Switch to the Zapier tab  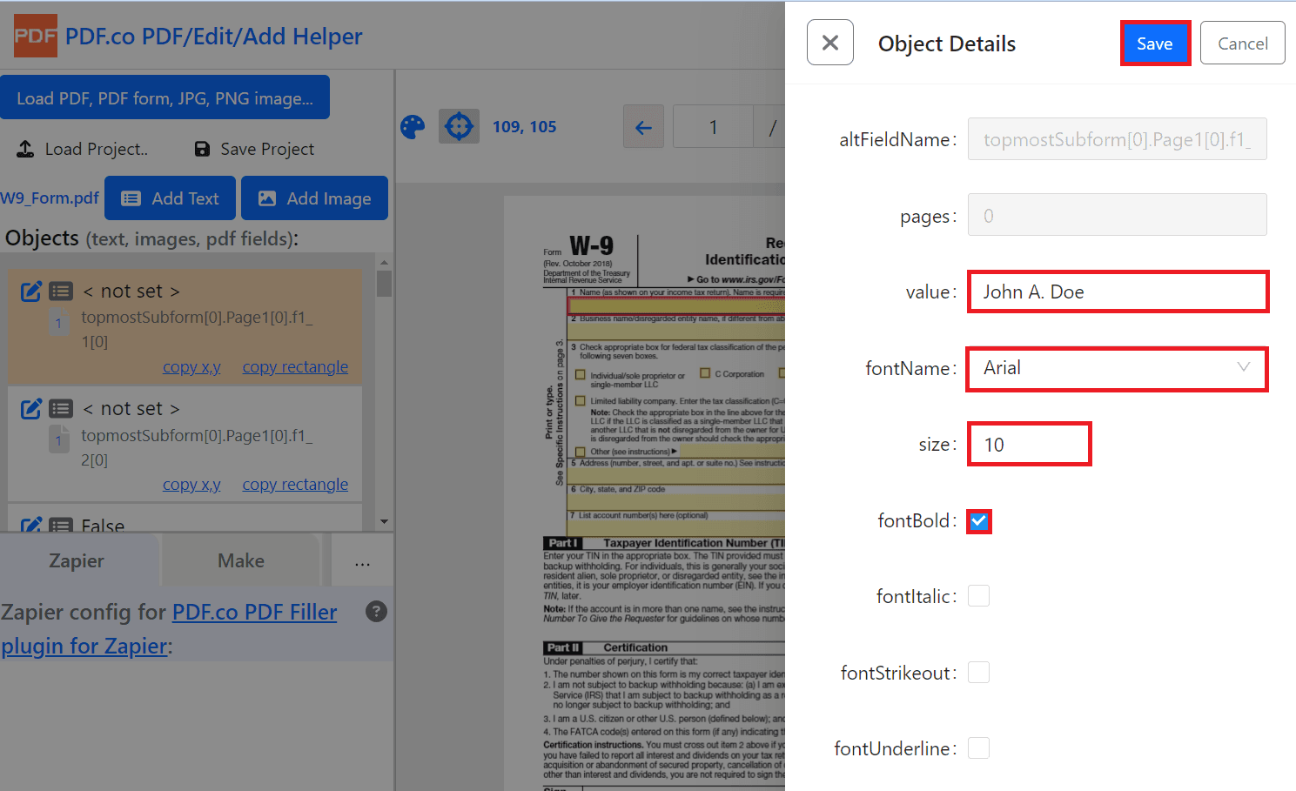click(x=77, y=561)
